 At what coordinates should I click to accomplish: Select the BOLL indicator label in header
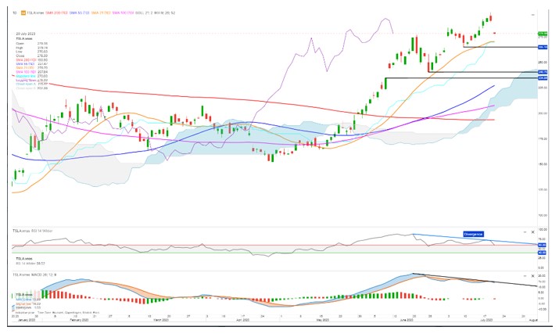tap(145, 13)
